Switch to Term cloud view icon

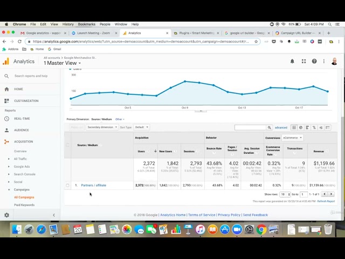coord(321,127)
